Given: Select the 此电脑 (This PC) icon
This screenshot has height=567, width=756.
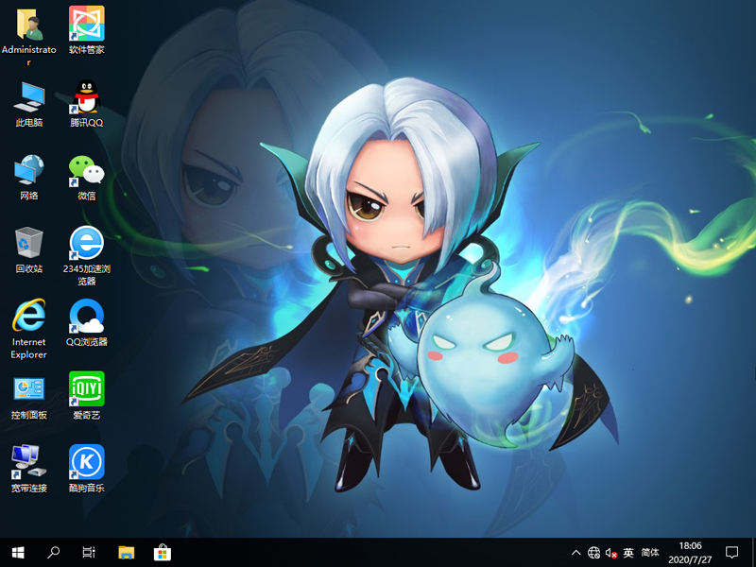Looking at the screenshot, I should [x=29, y=97].
